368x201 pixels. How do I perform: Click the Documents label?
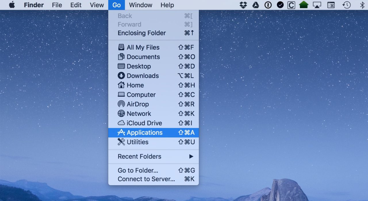pyautogui.click(x=143, y=57)
